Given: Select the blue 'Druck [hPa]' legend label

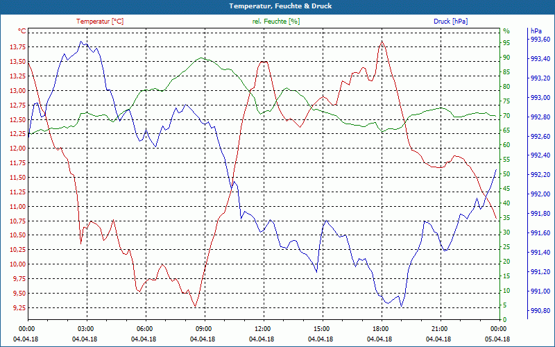Looking at the screenshot, I should (450, 22).
